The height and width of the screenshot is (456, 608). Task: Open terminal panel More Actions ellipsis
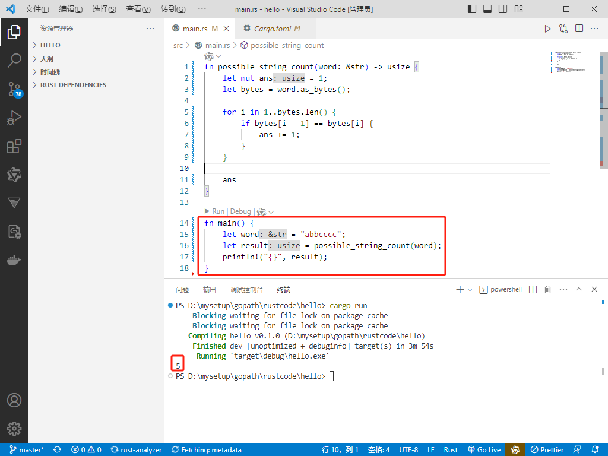pyautogui.click(x=563, y=290)
